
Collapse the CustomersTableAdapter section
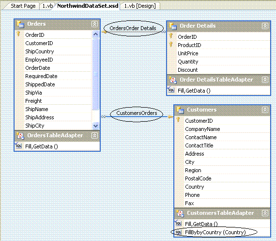pyautogui.click(x=265, y=213)
